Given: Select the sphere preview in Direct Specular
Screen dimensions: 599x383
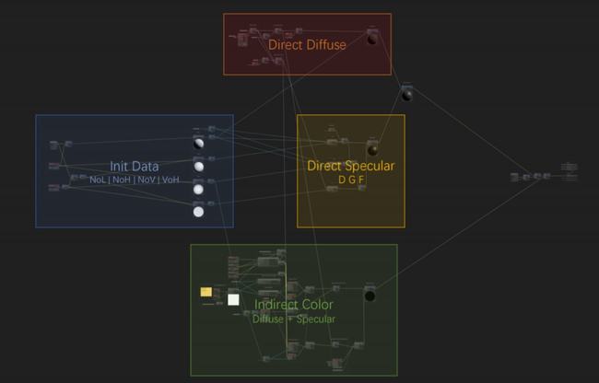Looking at the screenshot, I should [x=373, y=149].
